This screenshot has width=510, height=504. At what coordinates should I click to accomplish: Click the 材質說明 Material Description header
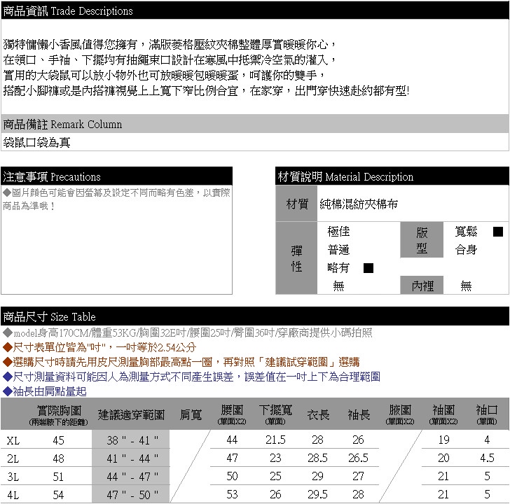[345, 176]
